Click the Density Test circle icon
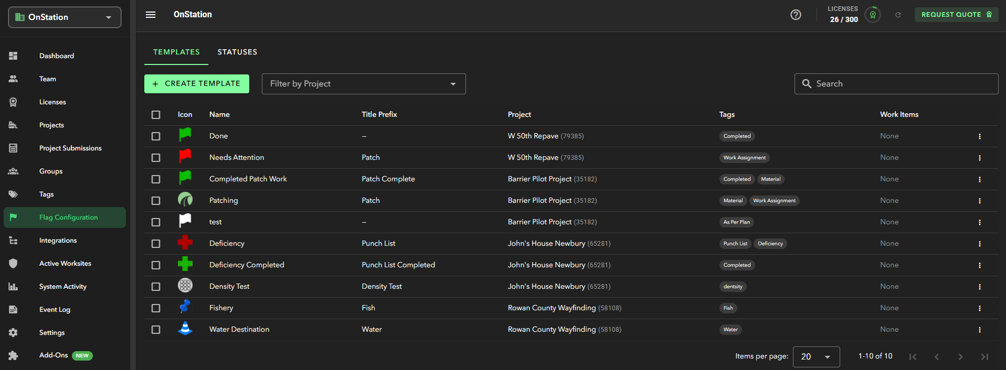Screen dimensions: 1006x370 click(x=185, y=286)
